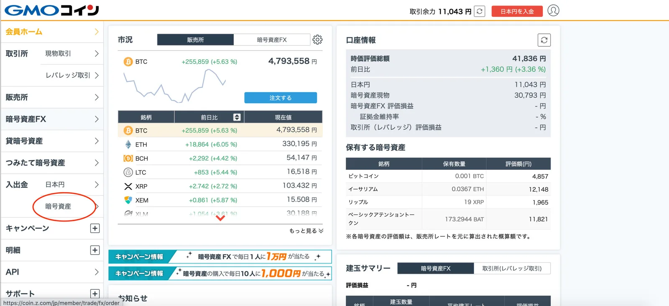
Task: Open 現物取引 under 取引所
Action: click(x=72, y=53)
